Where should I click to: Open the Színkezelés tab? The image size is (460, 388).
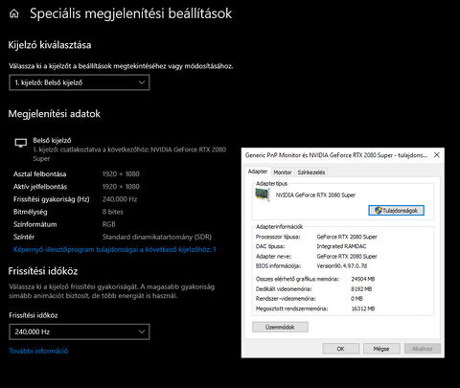click(x=311, y=172)
